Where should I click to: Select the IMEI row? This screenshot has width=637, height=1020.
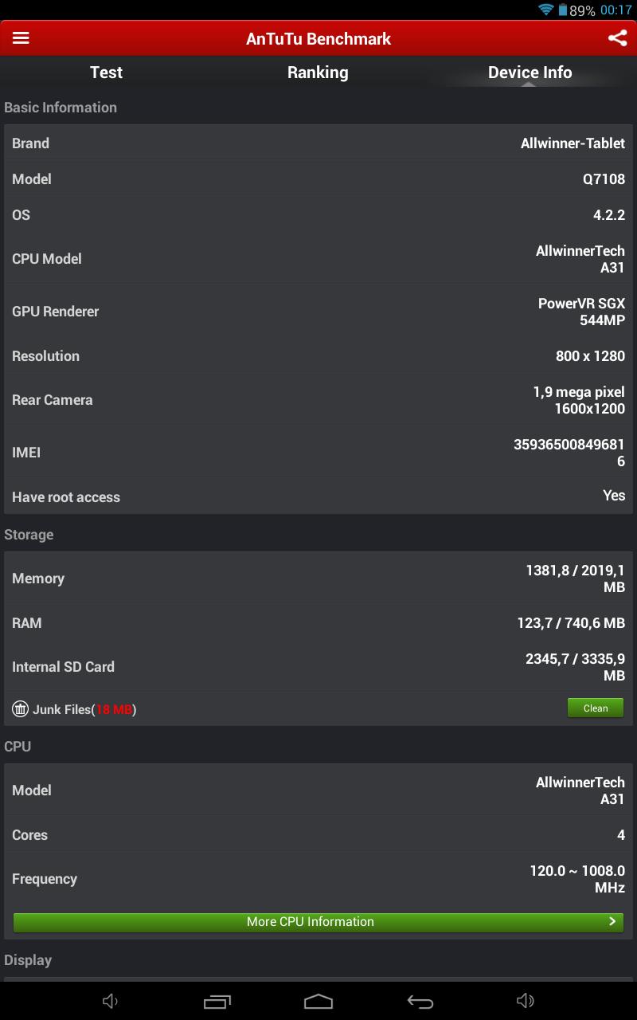pyautogui.click(x=318, y=453)
